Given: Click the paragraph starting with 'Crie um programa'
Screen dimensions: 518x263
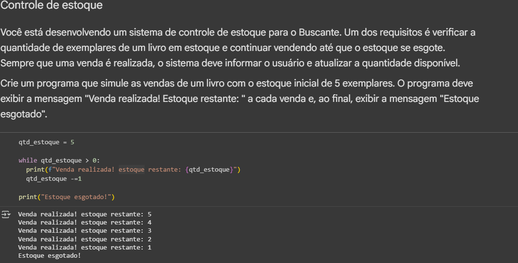Looking at the screenshot, I should click(239, 99).
